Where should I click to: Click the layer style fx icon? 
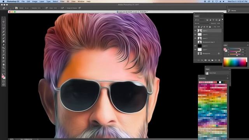202,60
